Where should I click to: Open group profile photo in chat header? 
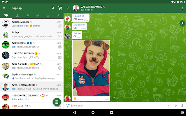tap(76, 8)
